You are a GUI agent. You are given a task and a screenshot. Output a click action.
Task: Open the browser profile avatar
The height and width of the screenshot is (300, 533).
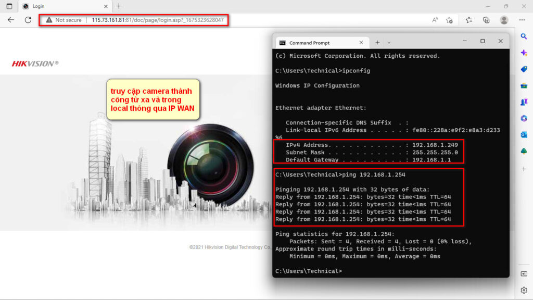tap(503, 20)
